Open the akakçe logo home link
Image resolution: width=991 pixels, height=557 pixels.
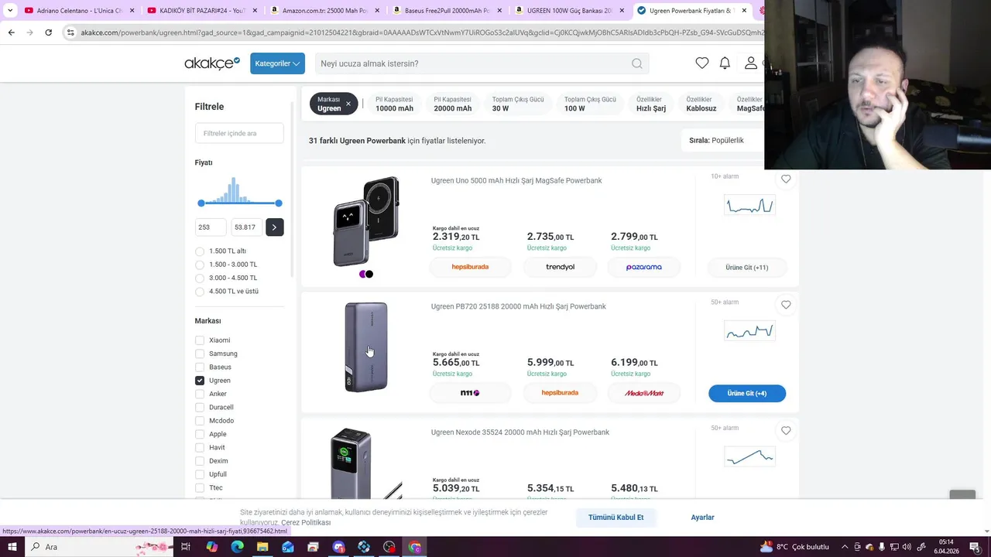[x=212, y=63]
